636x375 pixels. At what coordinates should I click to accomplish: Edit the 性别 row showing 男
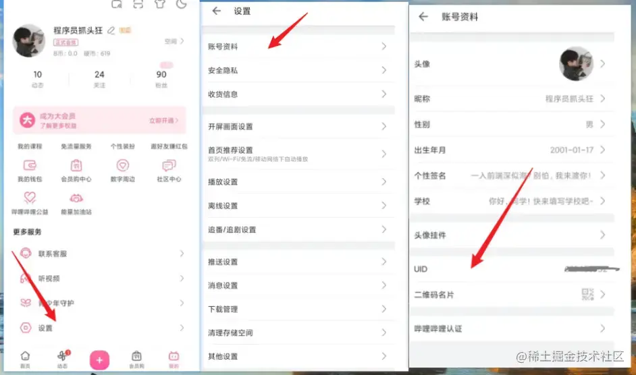point(512,124)
